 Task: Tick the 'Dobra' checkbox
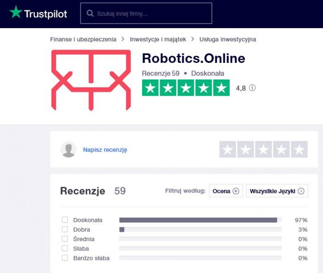[x=65, y=229]
